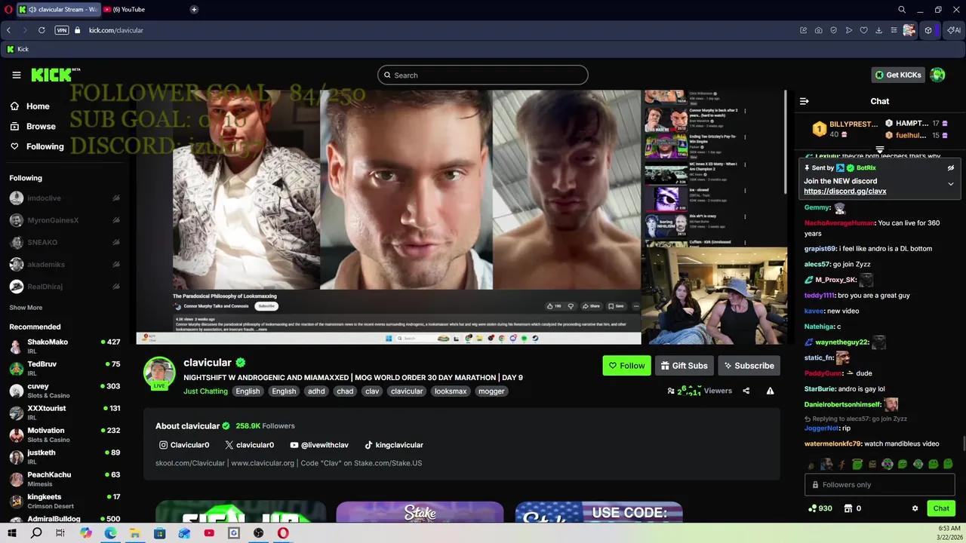The height and width of the screenshot is (543, 966).
Task: Open @livewithclav YouTube link
Action: (319, 445)
